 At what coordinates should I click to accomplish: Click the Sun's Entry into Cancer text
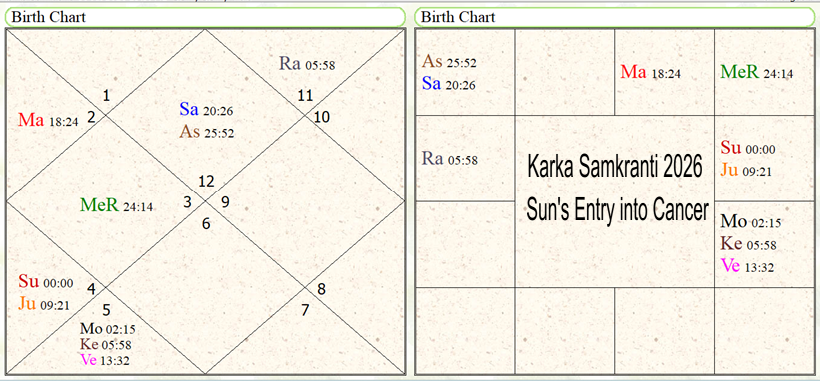617,211
